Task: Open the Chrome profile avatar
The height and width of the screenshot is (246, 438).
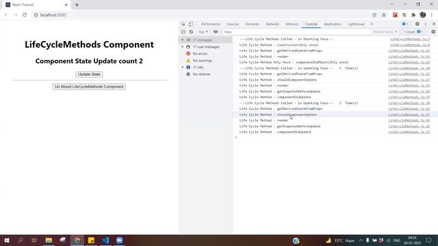Action: [x=423, y=15]
